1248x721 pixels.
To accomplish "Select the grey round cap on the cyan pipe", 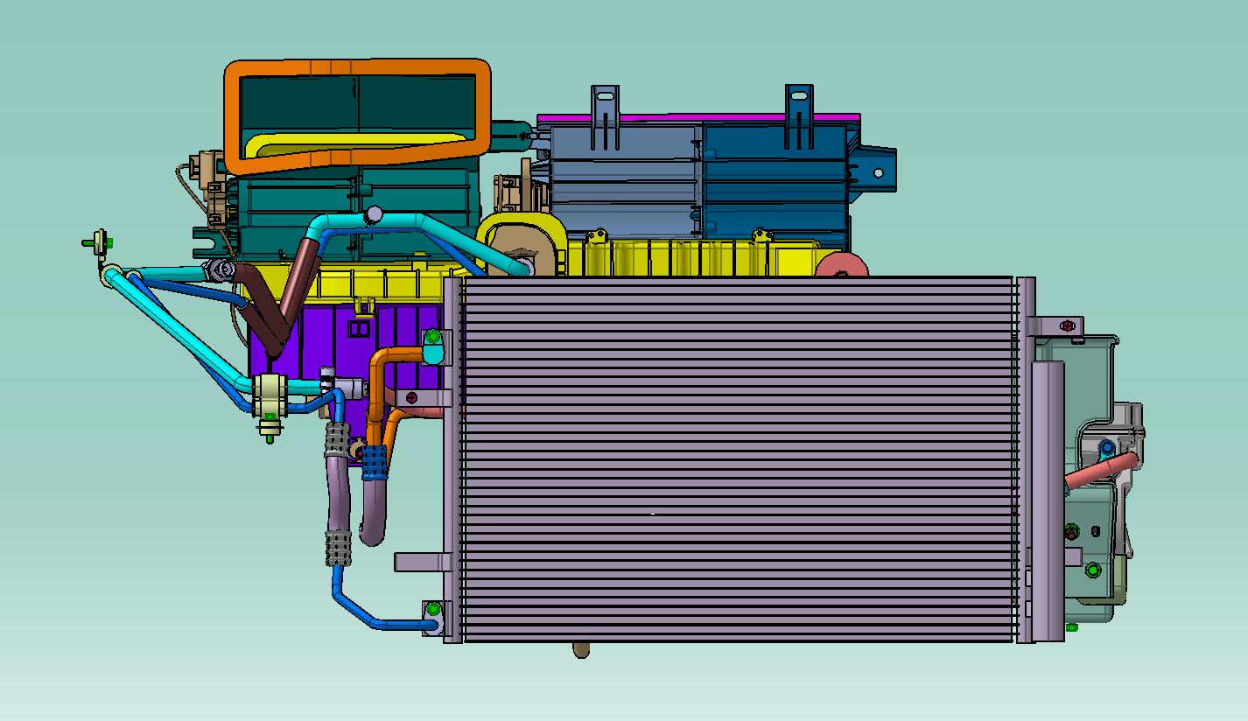I will [x=375, y=213].
